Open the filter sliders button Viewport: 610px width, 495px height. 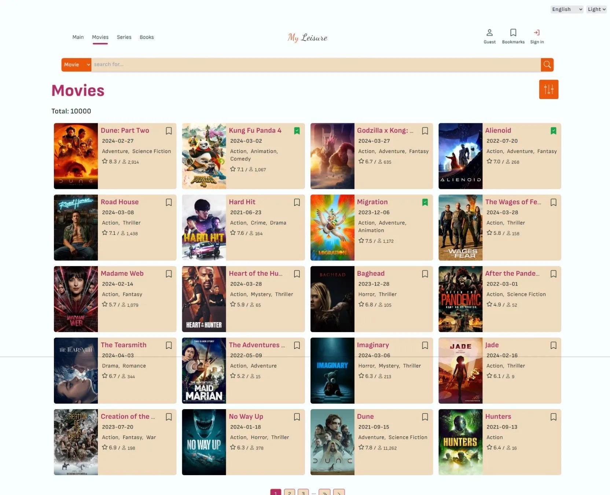coord(548,89)
